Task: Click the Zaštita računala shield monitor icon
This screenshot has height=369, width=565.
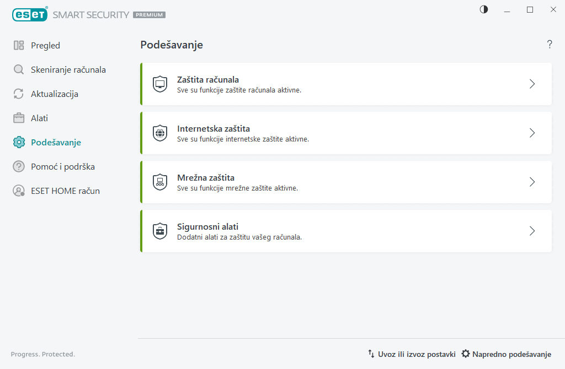Action: 160,84
